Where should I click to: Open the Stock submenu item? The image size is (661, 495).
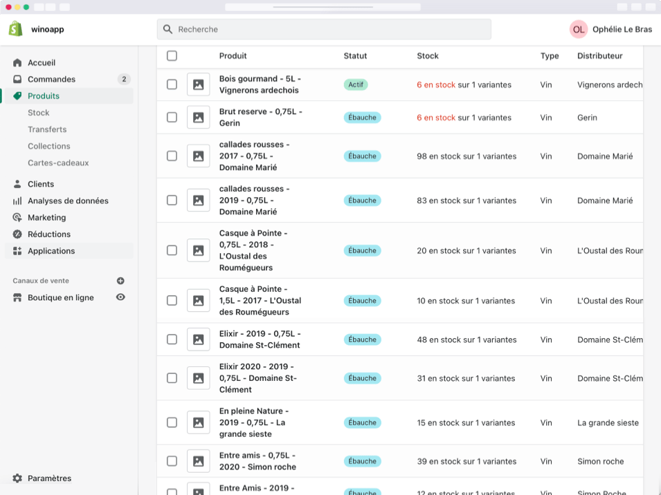pyautogui.click(x=38, y=113)
